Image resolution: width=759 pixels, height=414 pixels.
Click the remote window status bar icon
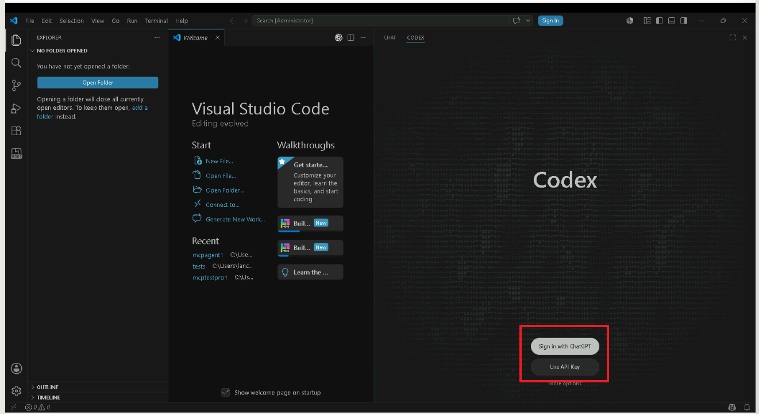[13, 407]
